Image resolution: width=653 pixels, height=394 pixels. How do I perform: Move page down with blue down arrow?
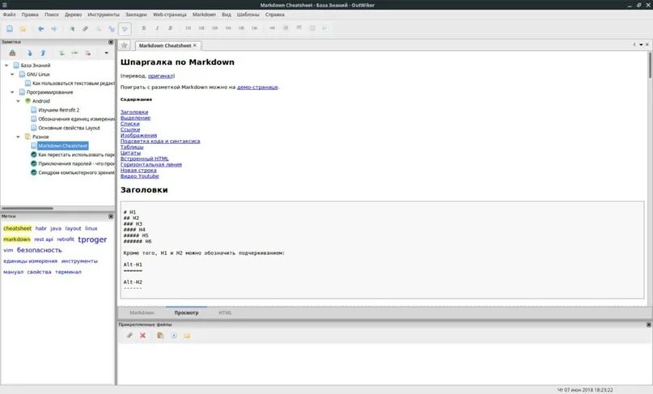(30, 53)
